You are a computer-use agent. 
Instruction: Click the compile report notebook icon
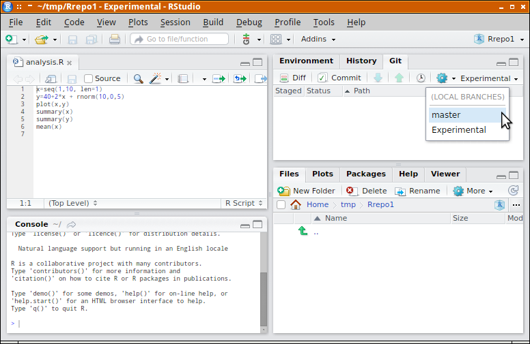point(183,79)
